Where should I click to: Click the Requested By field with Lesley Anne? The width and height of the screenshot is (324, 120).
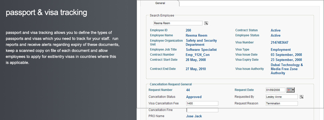(282, 97)
